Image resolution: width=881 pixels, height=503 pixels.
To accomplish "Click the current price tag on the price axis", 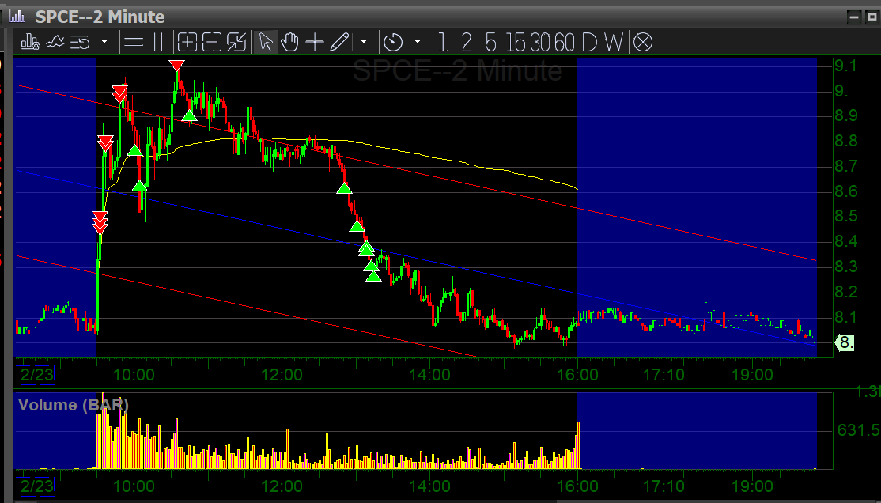I will pos(845,342).
